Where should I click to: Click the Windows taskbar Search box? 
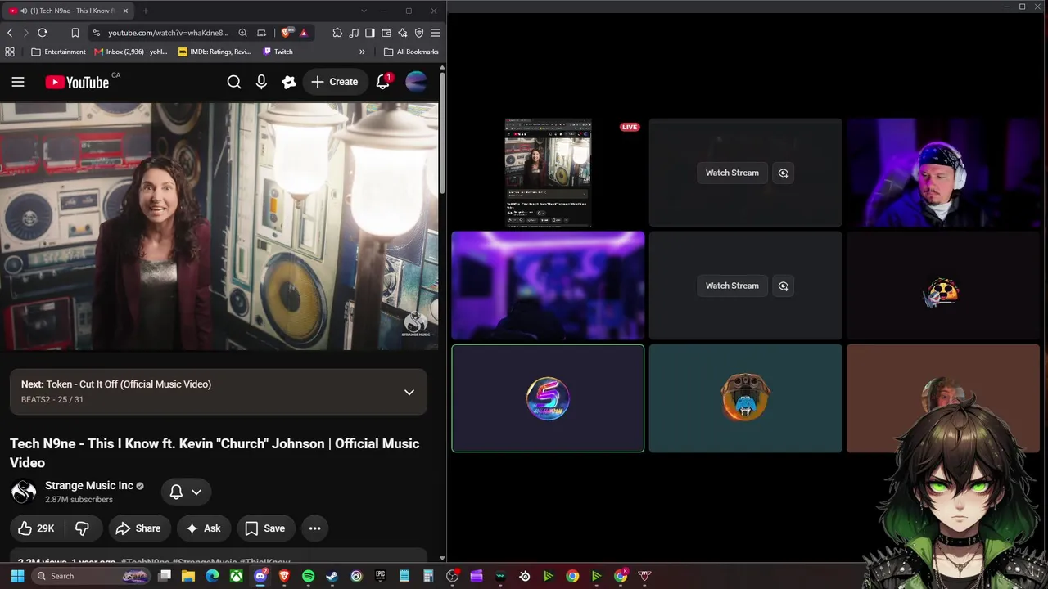pyautogui.click(x=92, y=576)
